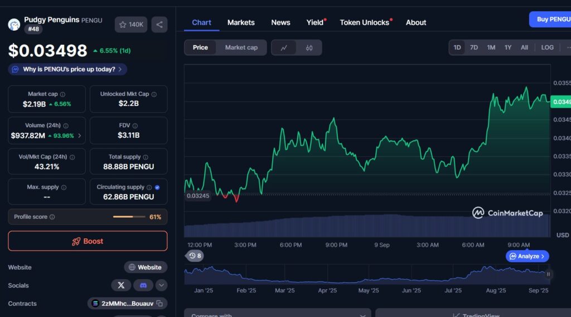Image resolution: width=571 pixels, height=317 pixels.
Task: Copy the contract address
Action: coord(159,303)
